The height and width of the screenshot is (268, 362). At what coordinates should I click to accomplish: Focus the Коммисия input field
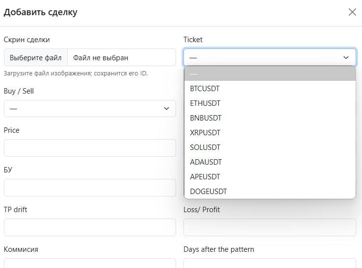(90, 263)
